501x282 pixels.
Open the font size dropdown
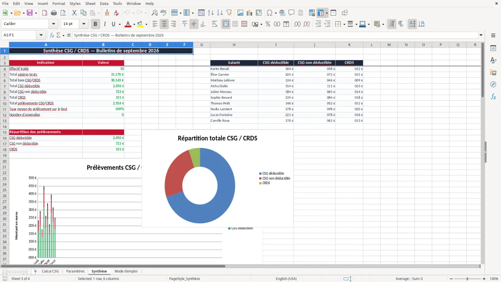click(83, 24)
